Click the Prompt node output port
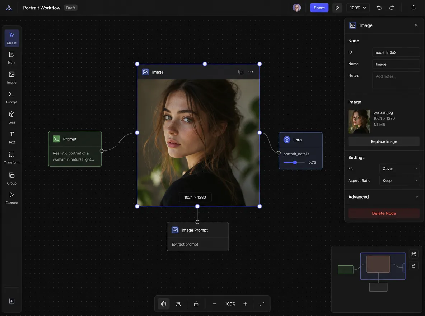The height and width of the screenshot is (316, 425). click(101, 151)
